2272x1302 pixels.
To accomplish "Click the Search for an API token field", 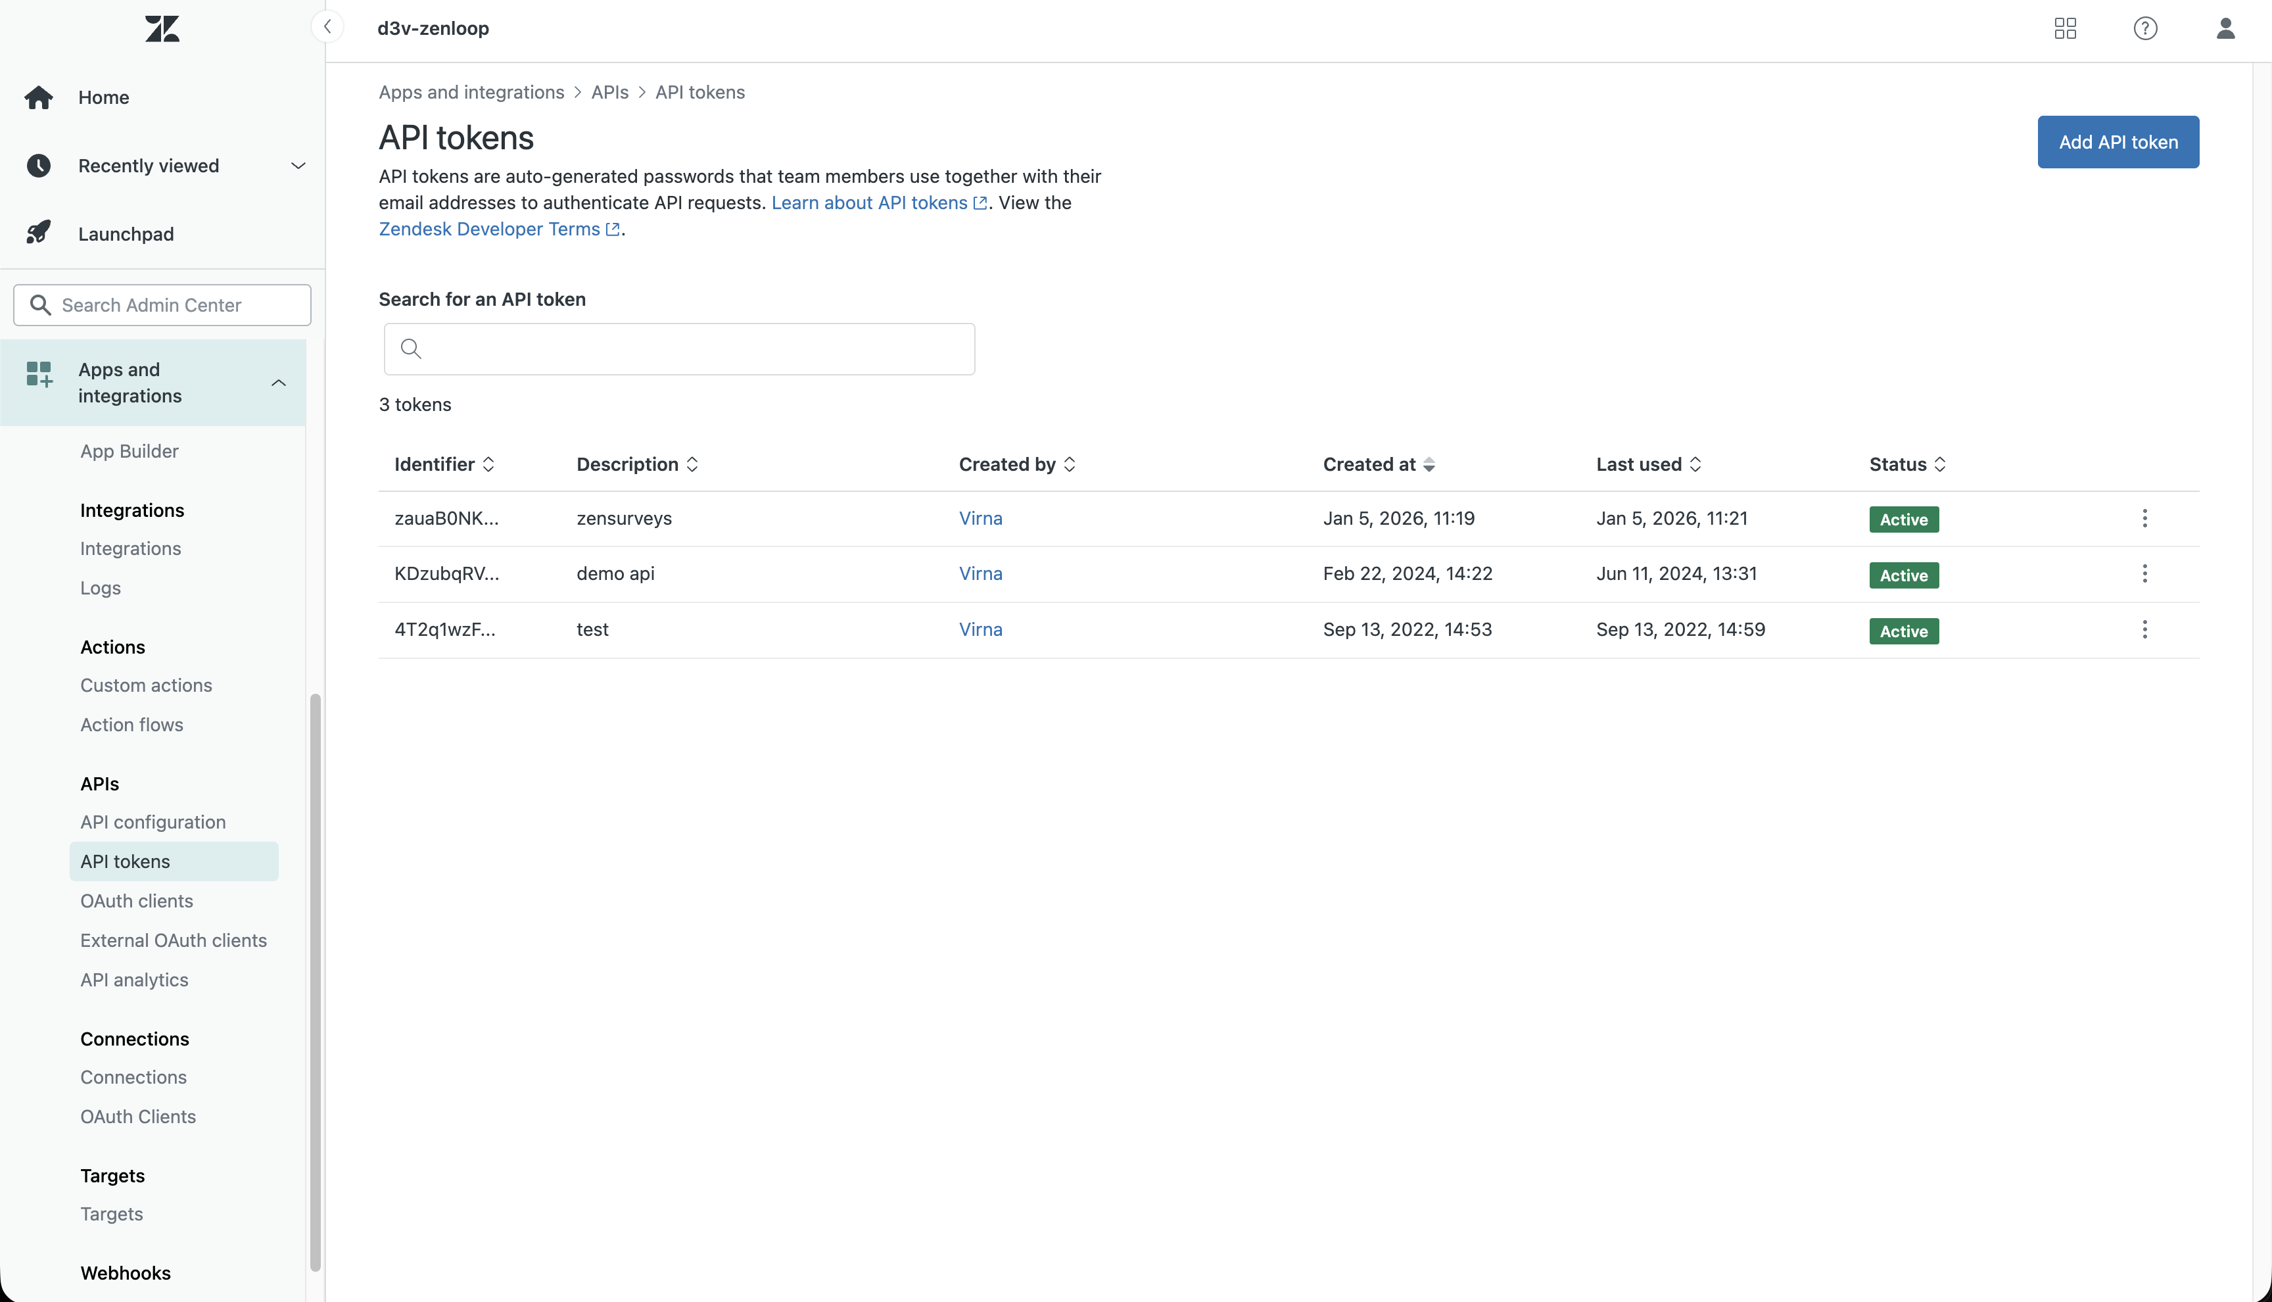I will tap(679, 349).
